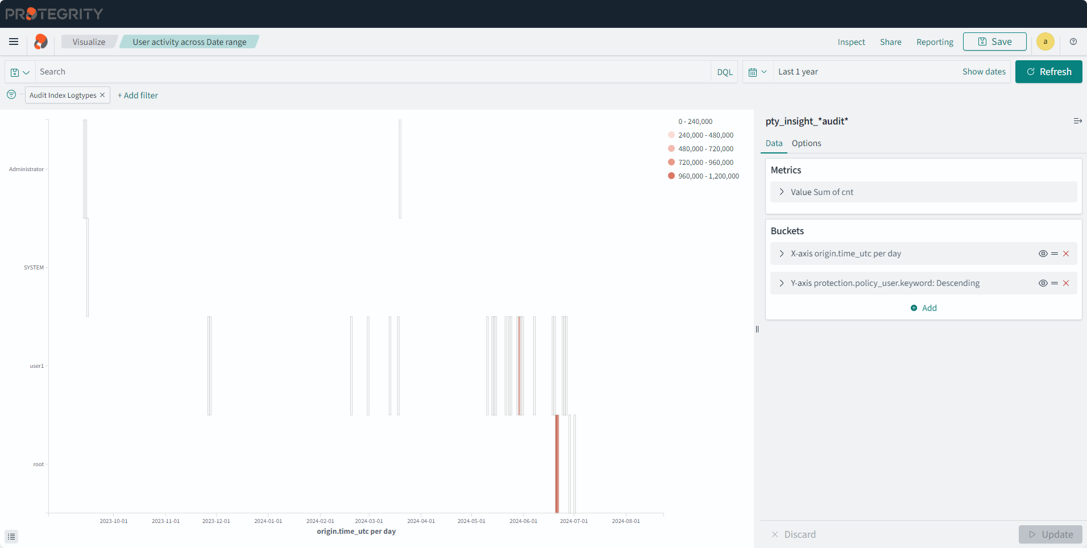Remove the Audit Index Logtypes filter
Screen dimensions: 1087x548
[102, 95]
